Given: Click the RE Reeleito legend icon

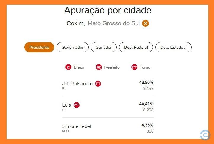Looking at the screenshot, I should pyautogui.click(x=99, y=67).
